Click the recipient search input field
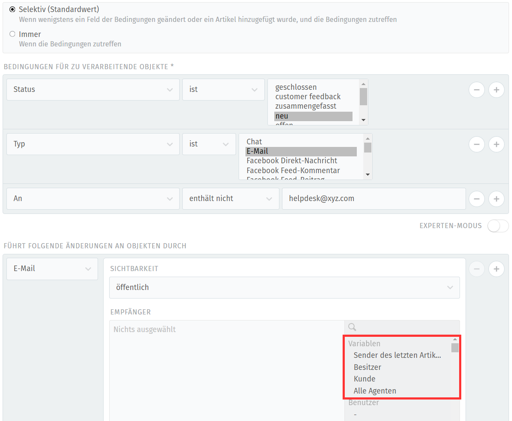 [402, 327]
